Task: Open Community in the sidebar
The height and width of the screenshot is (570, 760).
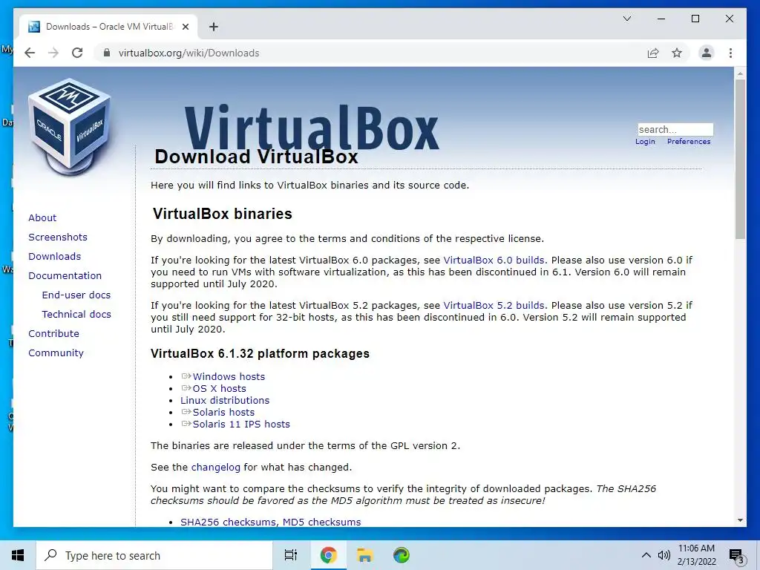Action: (x=56, y=353)
